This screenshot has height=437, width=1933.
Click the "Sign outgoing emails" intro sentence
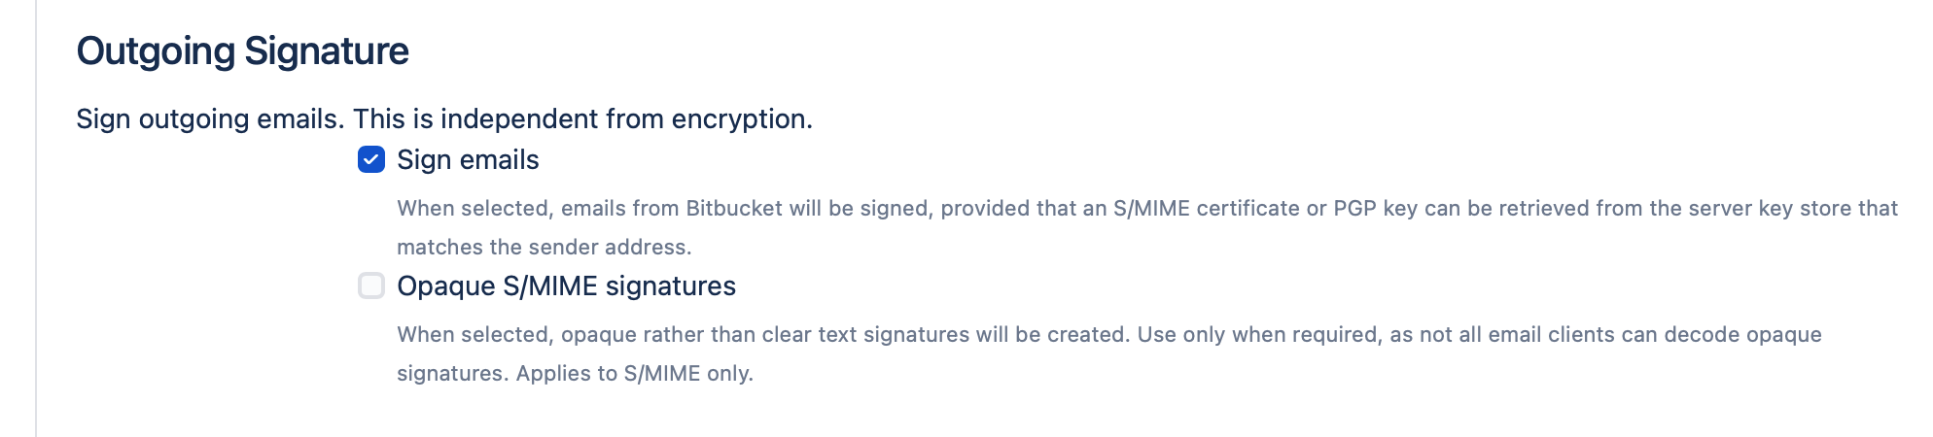210,119
